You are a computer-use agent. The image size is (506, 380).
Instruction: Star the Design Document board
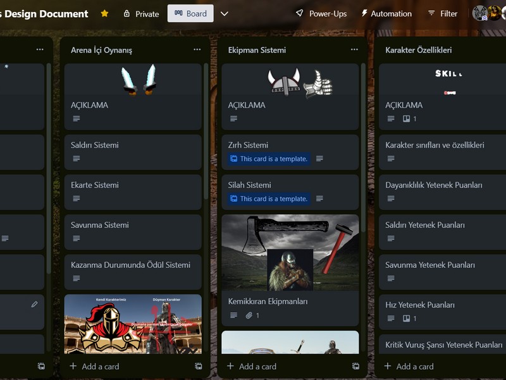104,13
